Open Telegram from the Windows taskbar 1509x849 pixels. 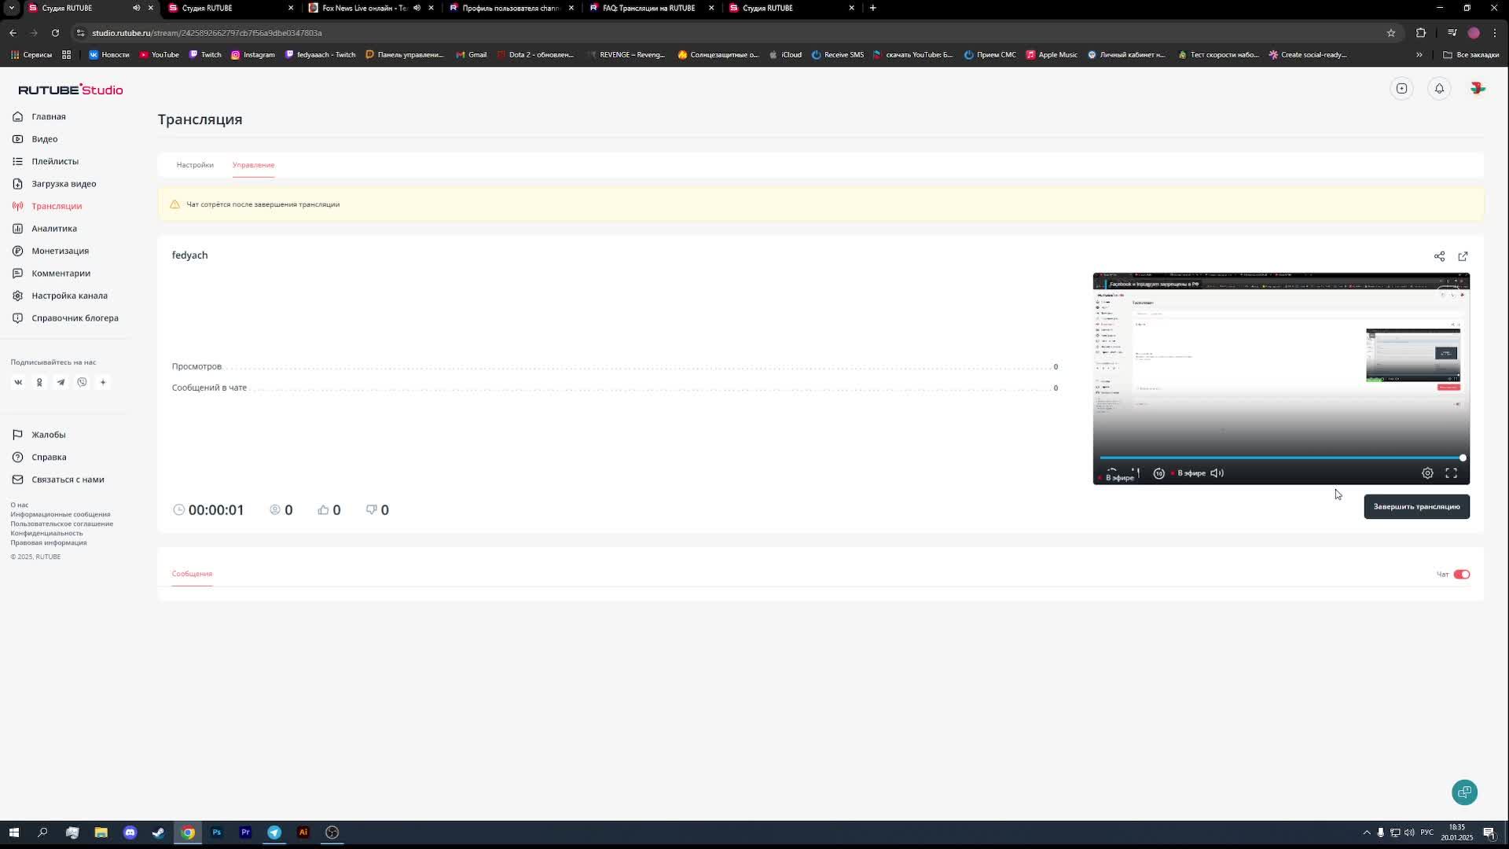[274, 832]
